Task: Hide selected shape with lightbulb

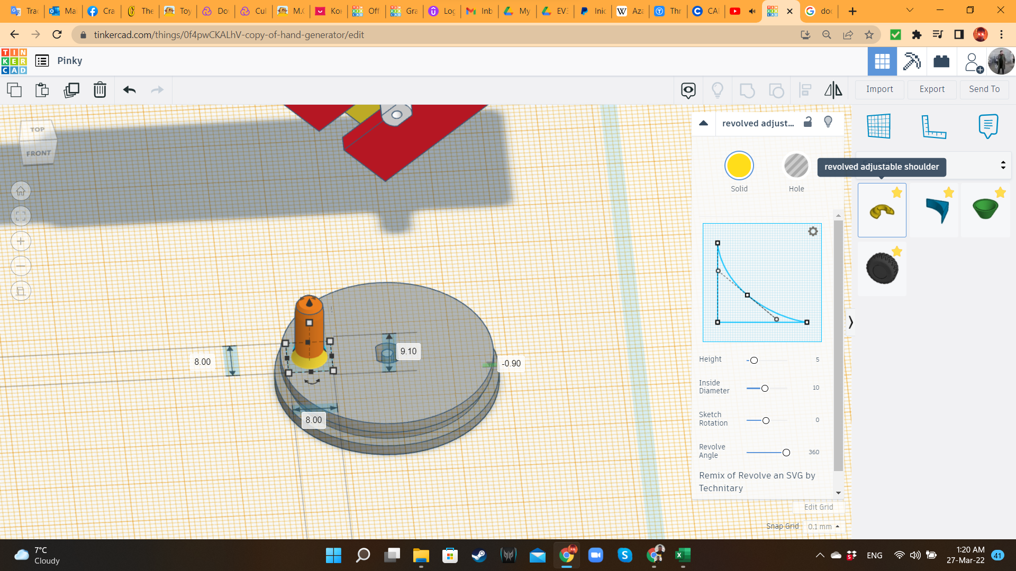Action: click(828, 122)
